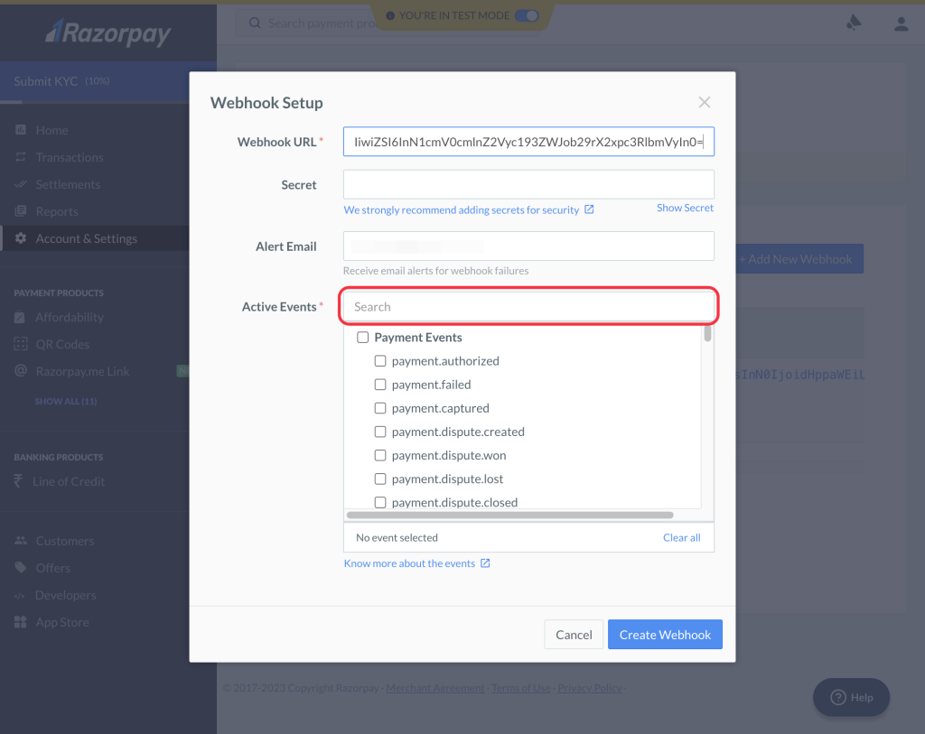Click the Clear all link
The width and height of the screenshot is (925, 734).
pyautogui.click(x=681, y=537)
